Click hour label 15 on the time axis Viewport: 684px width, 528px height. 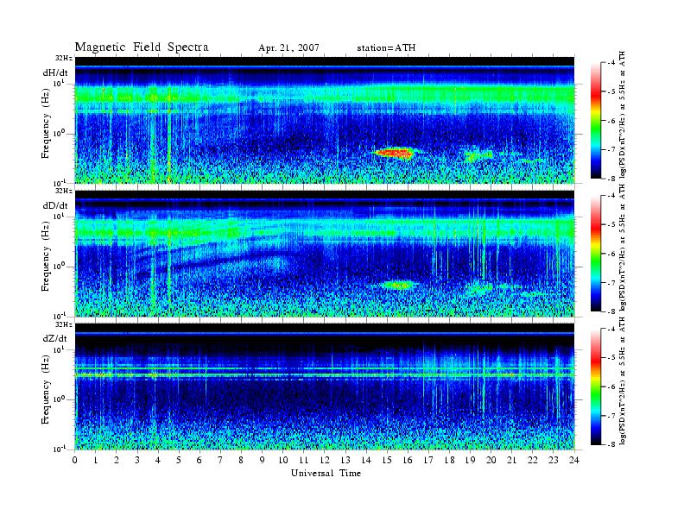387,460
